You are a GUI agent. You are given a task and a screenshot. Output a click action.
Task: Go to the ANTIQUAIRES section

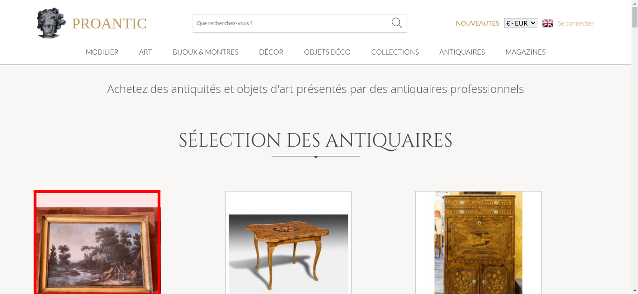coord(462,52)
